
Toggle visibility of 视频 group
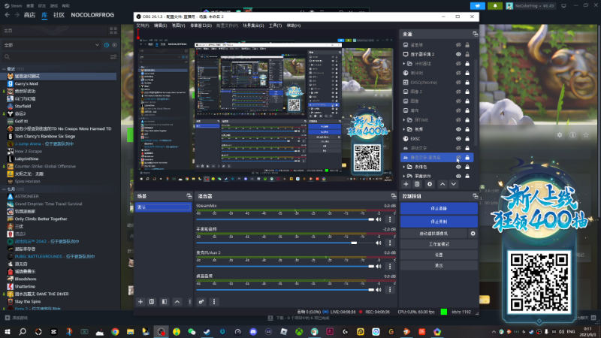(x=458, y=129)
